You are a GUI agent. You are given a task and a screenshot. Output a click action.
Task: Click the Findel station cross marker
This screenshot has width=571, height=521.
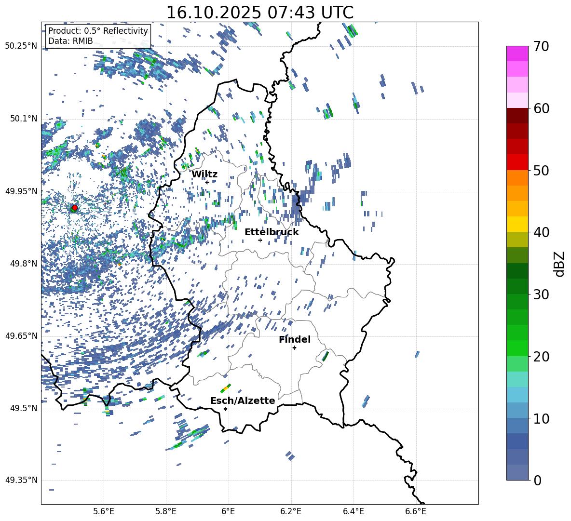tap(294, 347)
